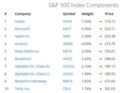Image resolution: width=121 pixels, height=93 pixels.
Task: Click the GOOGL symbol link
Action: (x=69, y=66)
